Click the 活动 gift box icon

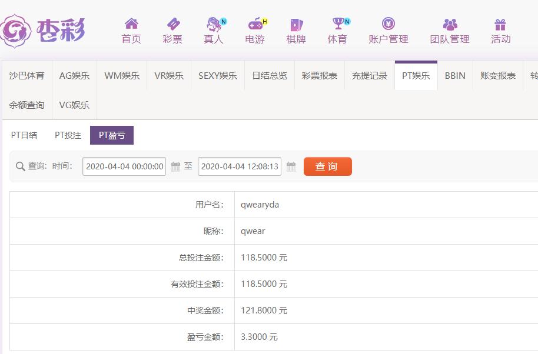coord(500,24)
